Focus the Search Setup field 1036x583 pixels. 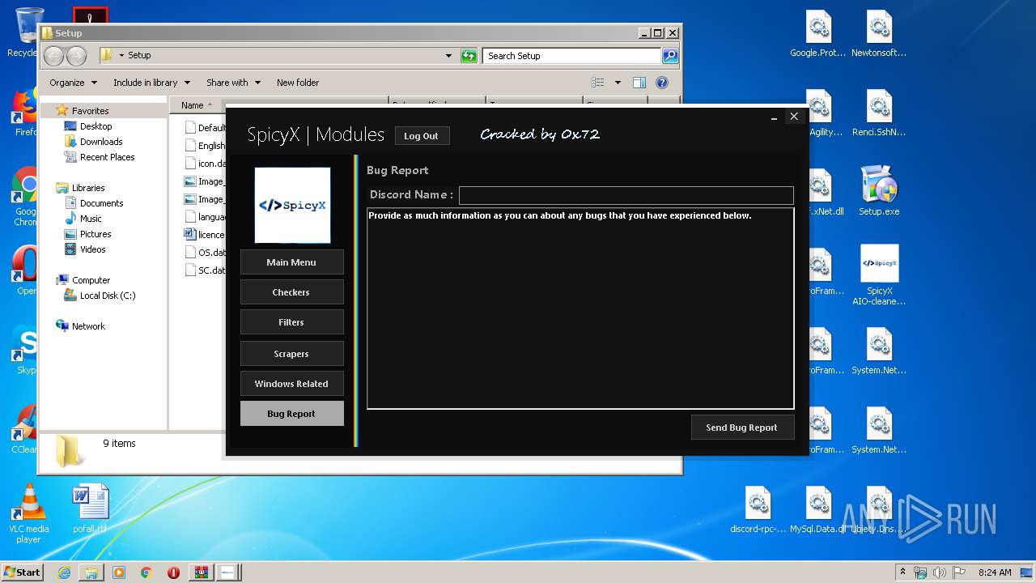point(572,56)
